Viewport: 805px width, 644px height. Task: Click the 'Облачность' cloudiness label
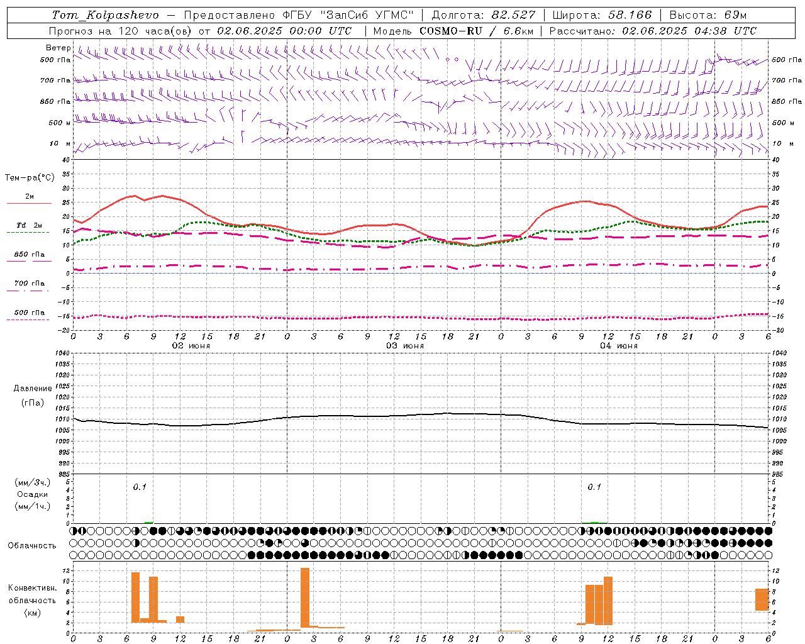pos(32,546)
